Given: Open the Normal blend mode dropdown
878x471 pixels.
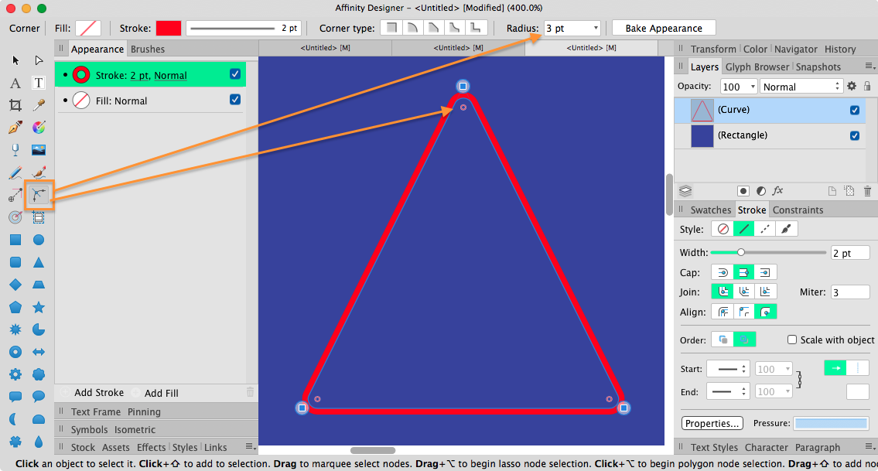Looking at the screenshot, I should (x=801, y=86).
